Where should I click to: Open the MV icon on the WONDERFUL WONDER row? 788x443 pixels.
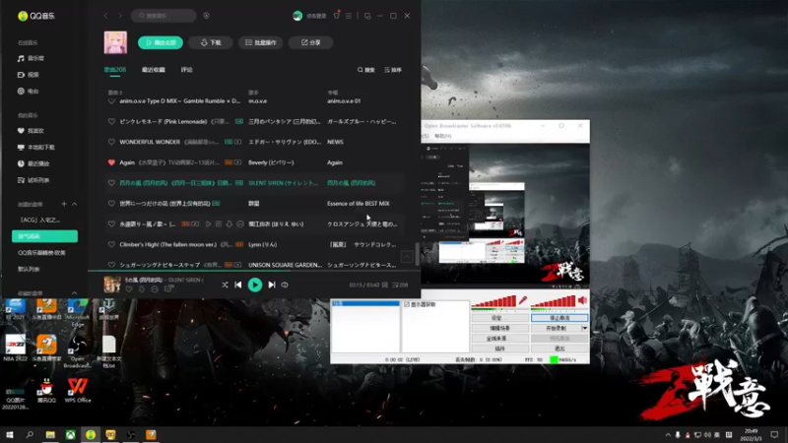click(237, 142)
